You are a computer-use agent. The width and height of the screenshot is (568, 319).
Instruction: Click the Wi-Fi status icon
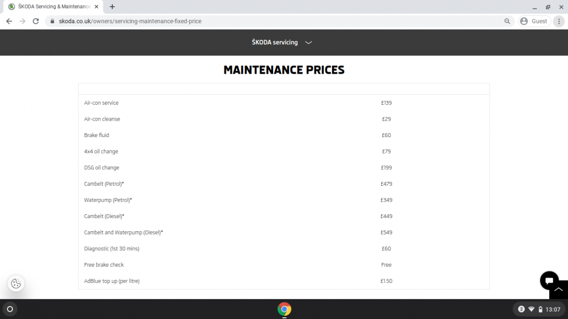[x=532, y=309]
